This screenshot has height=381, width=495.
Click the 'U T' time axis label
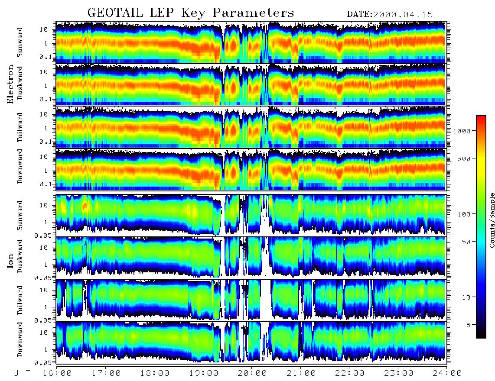point(22,374)
